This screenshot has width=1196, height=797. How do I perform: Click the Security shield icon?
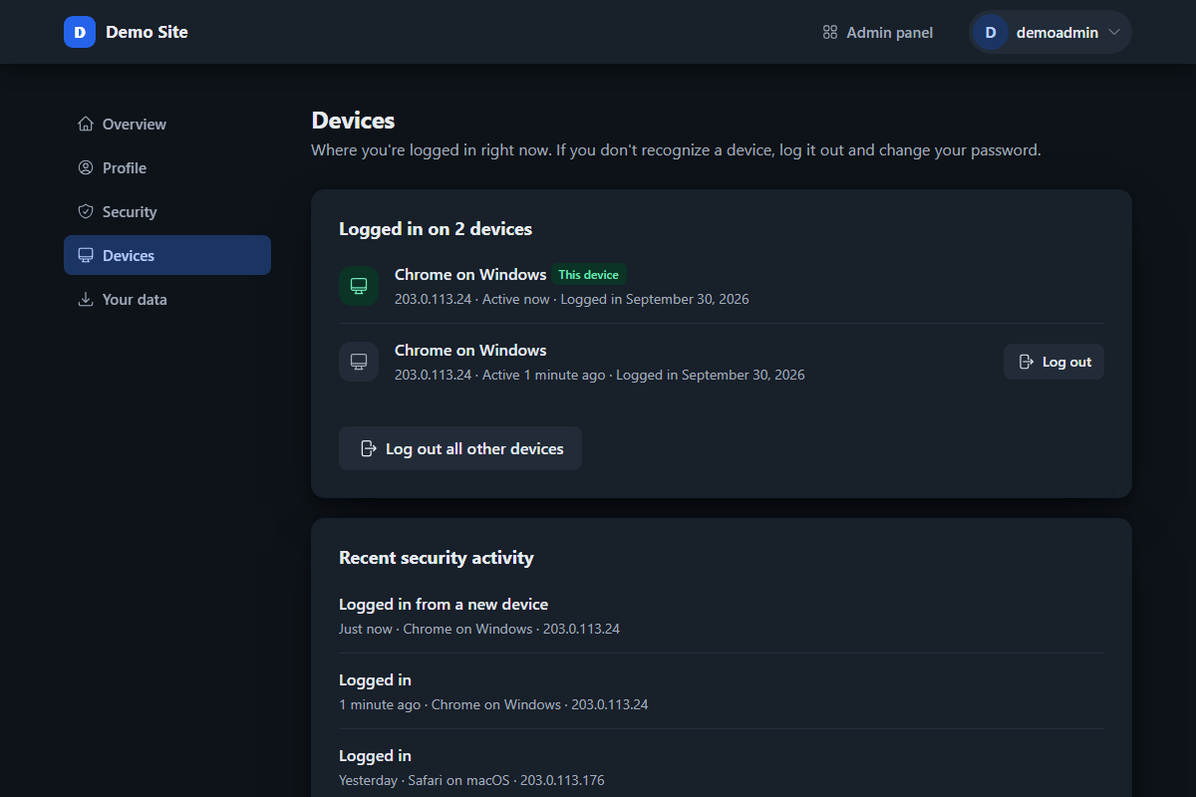click(x=86, y=211)
